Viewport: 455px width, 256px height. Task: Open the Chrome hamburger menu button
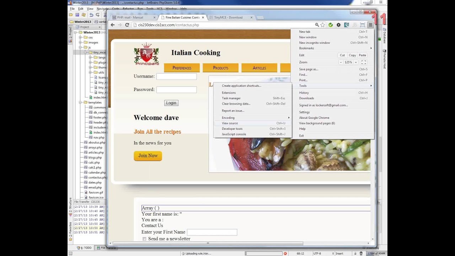click(370, 25)
